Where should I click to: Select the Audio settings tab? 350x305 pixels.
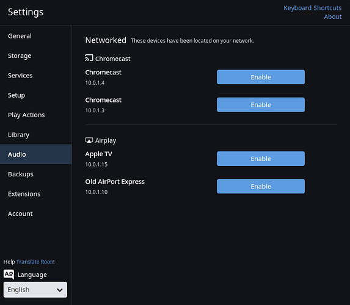[35, 154]
